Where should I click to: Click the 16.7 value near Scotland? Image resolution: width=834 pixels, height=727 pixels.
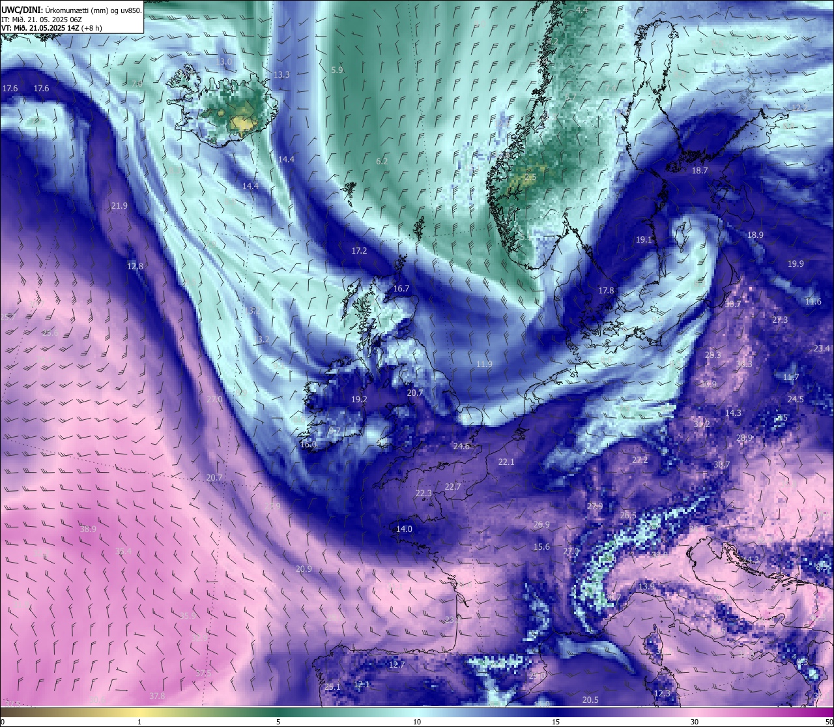click(x=401, y=288)
